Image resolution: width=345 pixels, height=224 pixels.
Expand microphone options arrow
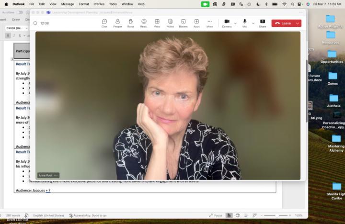click(253, 23)
